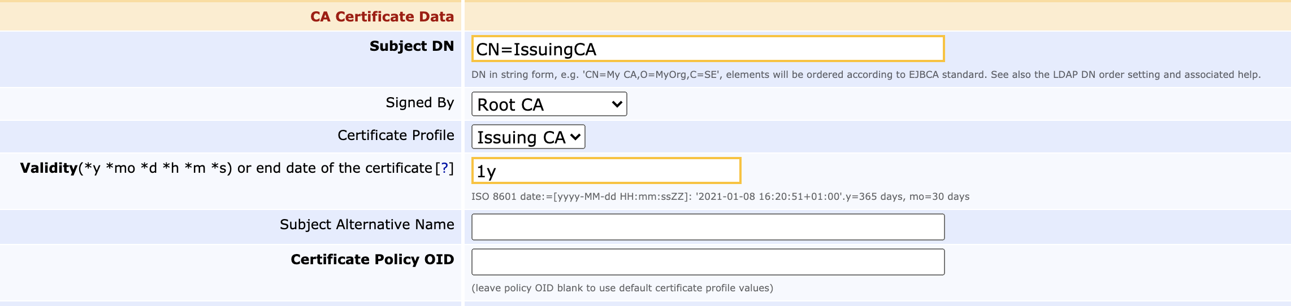Image resolution: width=1291 pixels, height=306 pixels.
Task: Click into the Validity input containing 1y
Action: (x=605, y=171)
